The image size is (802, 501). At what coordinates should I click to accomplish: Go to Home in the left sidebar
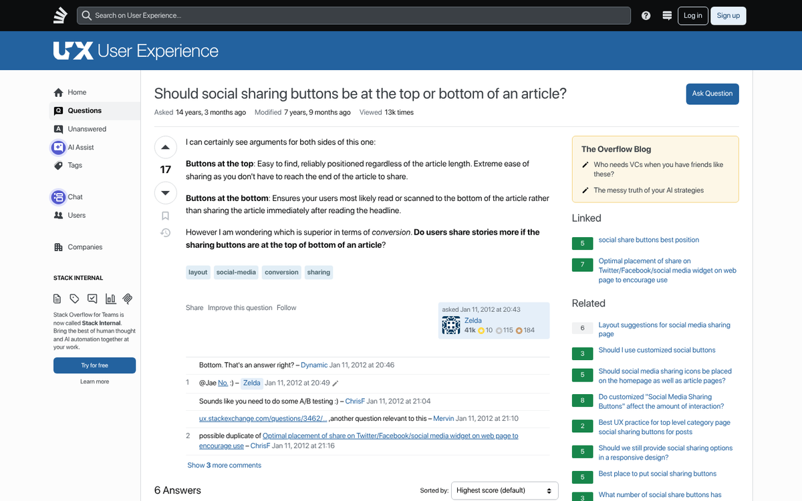[77, 92]
